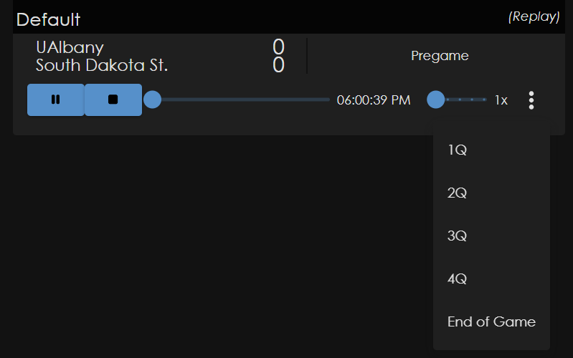
Task: Click the (Replay) label in header
Action: [x=534, y=17]
